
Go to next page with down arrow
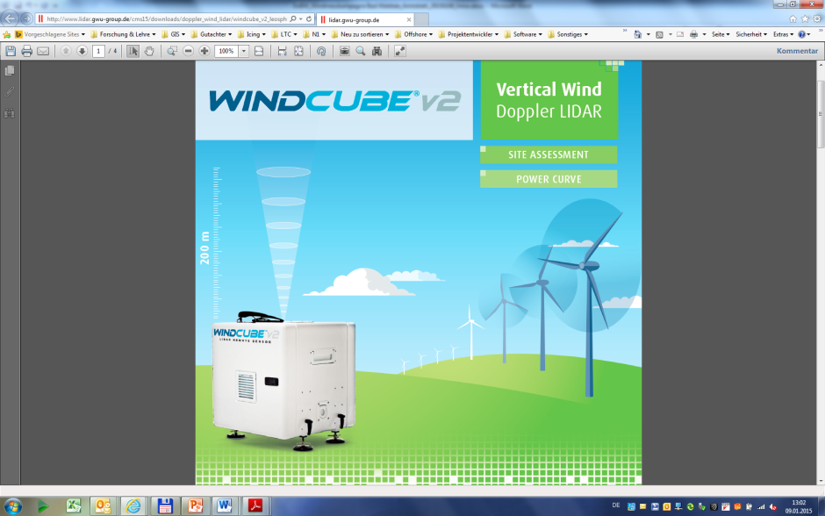click(x=82, y=51)
